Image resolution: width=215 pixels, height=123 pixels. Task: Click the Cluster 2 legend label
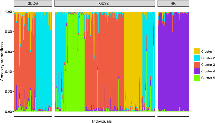(208, 58)
